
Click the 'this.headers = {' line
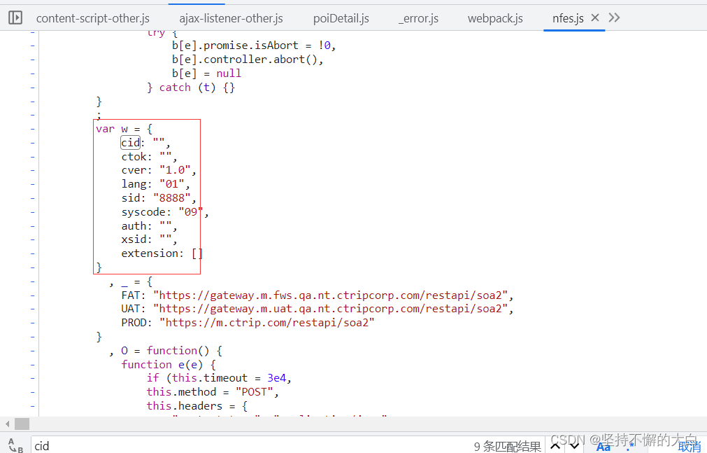(x=197, y=406)
